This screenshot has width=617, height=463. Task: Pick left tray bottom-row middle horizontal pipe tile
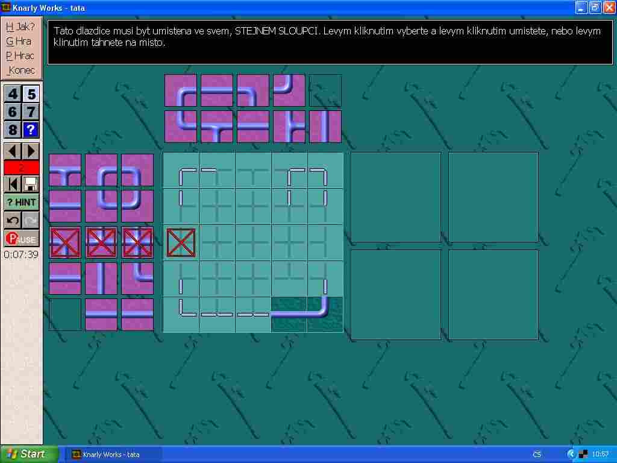[x=101, y=315]
